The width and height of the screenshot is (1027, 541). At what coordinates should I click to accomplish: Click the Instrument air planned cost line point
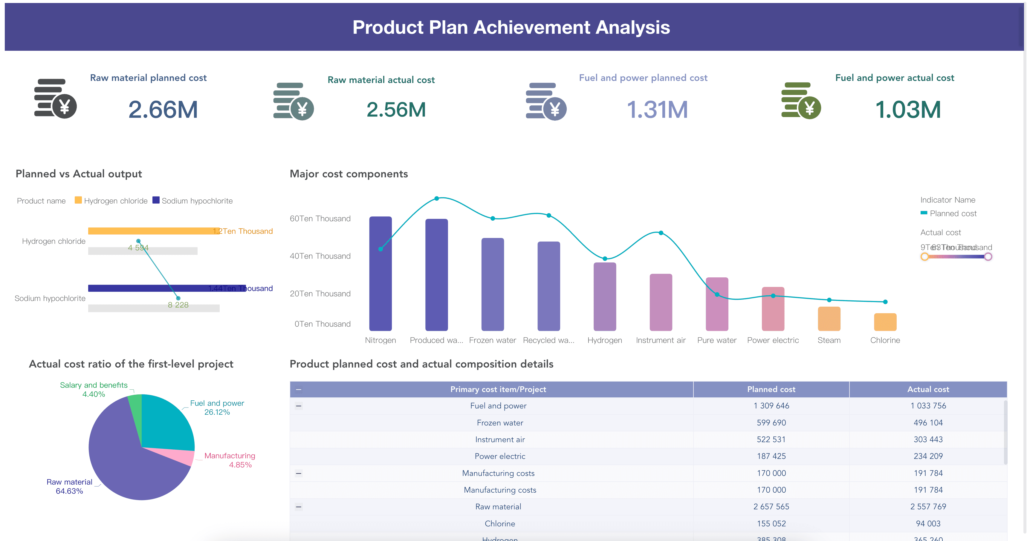point(661,233)
